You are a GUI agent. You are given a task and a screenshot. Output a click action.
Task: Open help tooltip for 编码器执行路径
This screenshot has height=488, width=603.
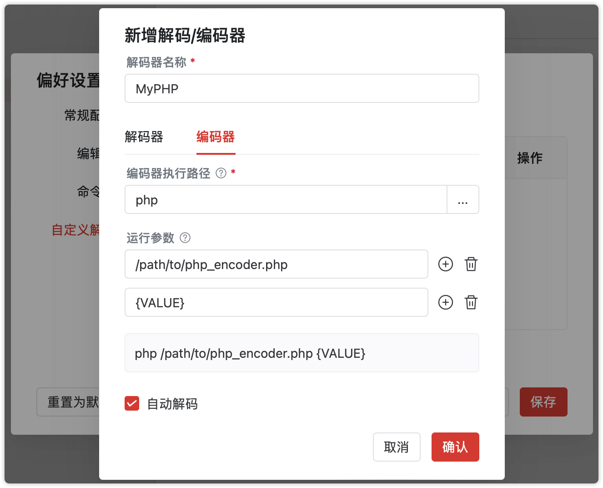[221, 173]
